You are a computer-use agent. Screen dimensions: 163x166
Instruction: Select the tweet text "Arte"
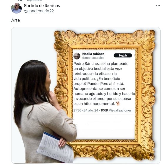pyautogui.click(x=16, y=20)
